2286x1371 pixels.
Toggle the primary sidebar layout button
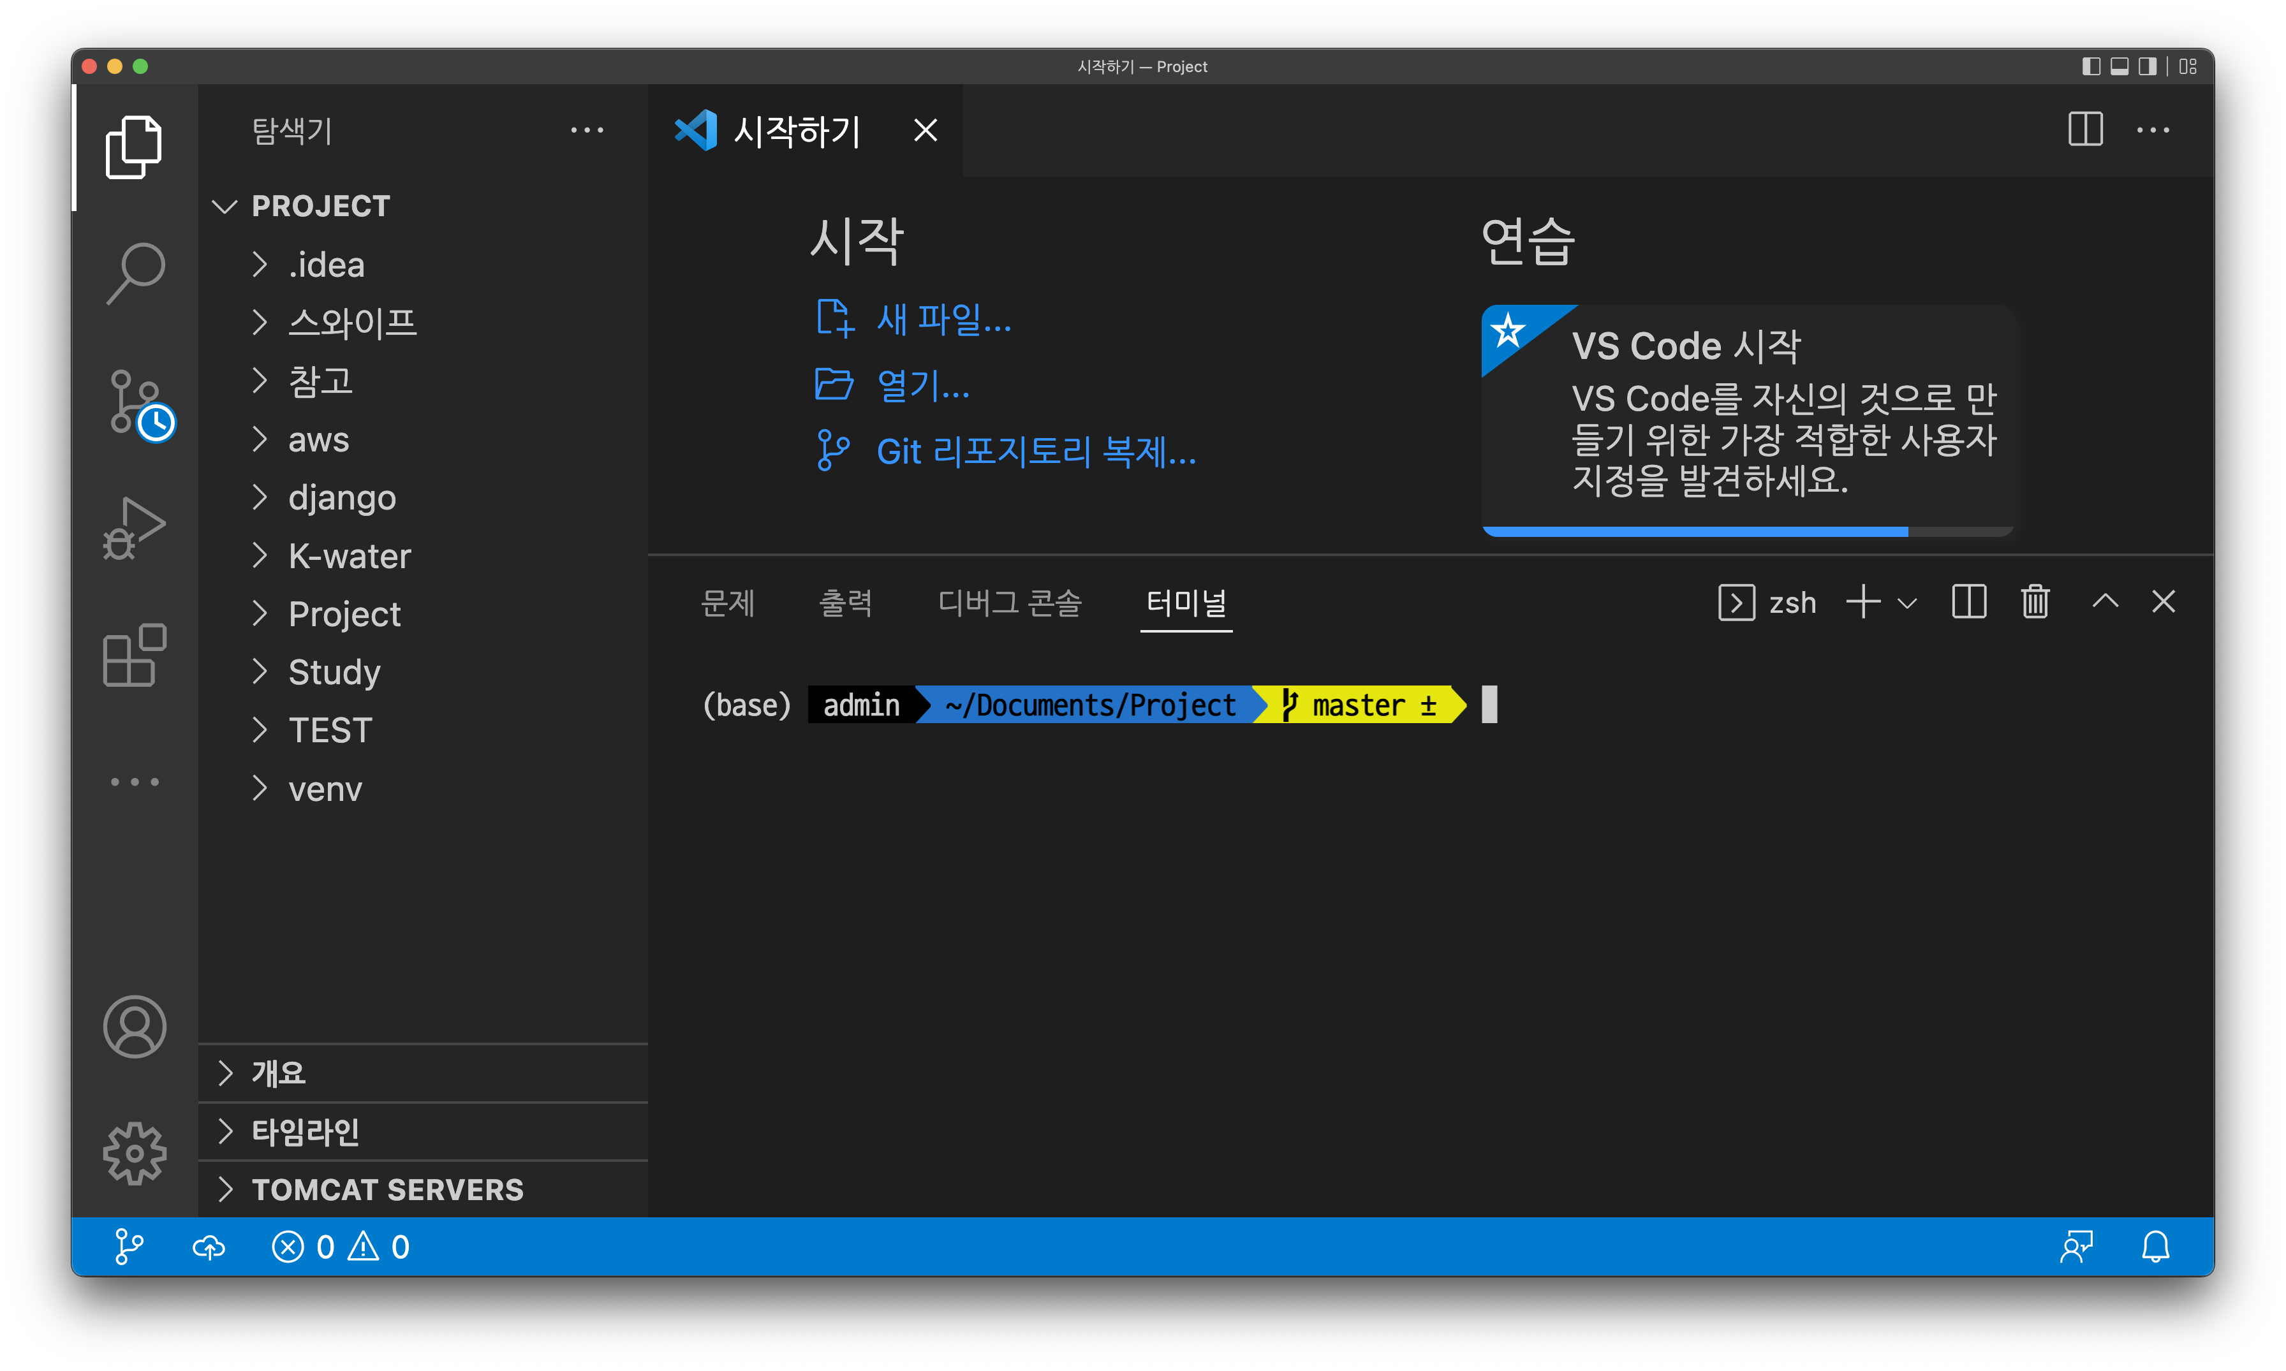tap(2091, 66)
